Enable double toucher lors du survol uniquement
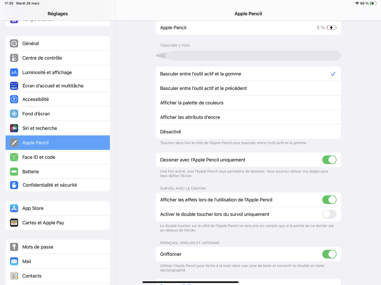The height and width of the screenshot is (285, 381). [329, 214]
